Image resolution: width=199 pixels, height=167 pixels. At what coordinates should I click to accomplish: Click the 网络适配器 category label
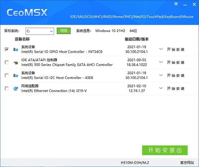[30, 86]
